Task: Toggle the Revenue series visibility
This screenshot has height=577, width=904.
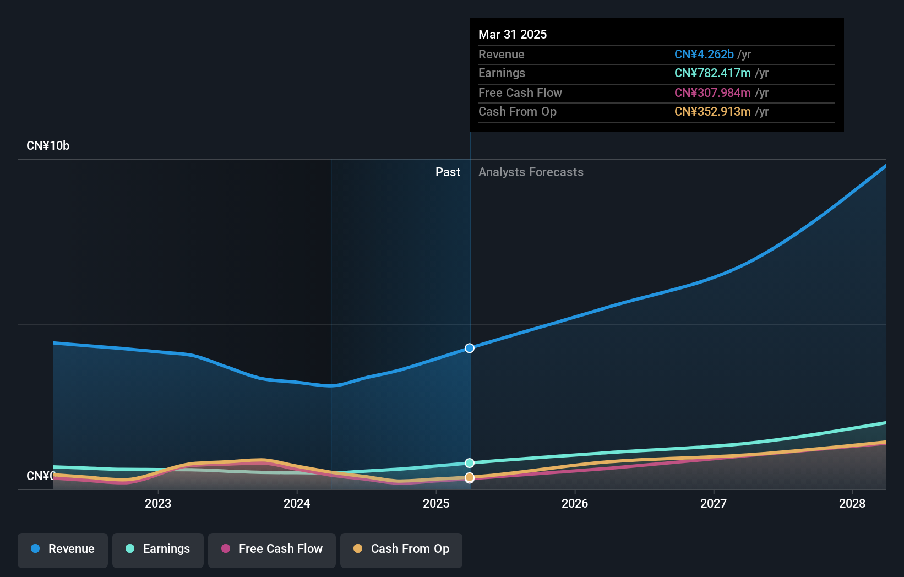Action: point(62,550)
